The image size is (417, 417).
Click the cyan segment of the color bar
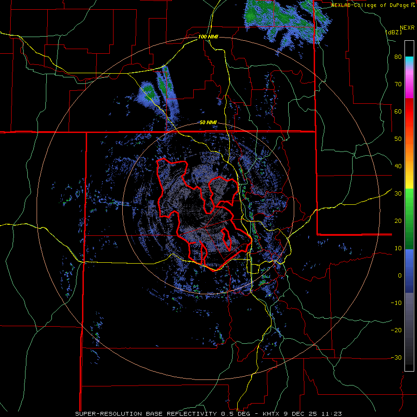tap(409, 61)
